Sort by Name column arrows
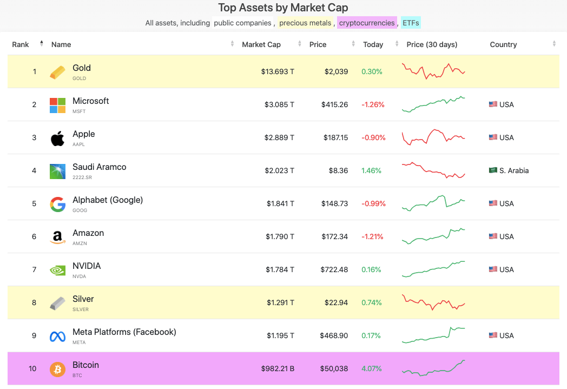 point(232,44)
